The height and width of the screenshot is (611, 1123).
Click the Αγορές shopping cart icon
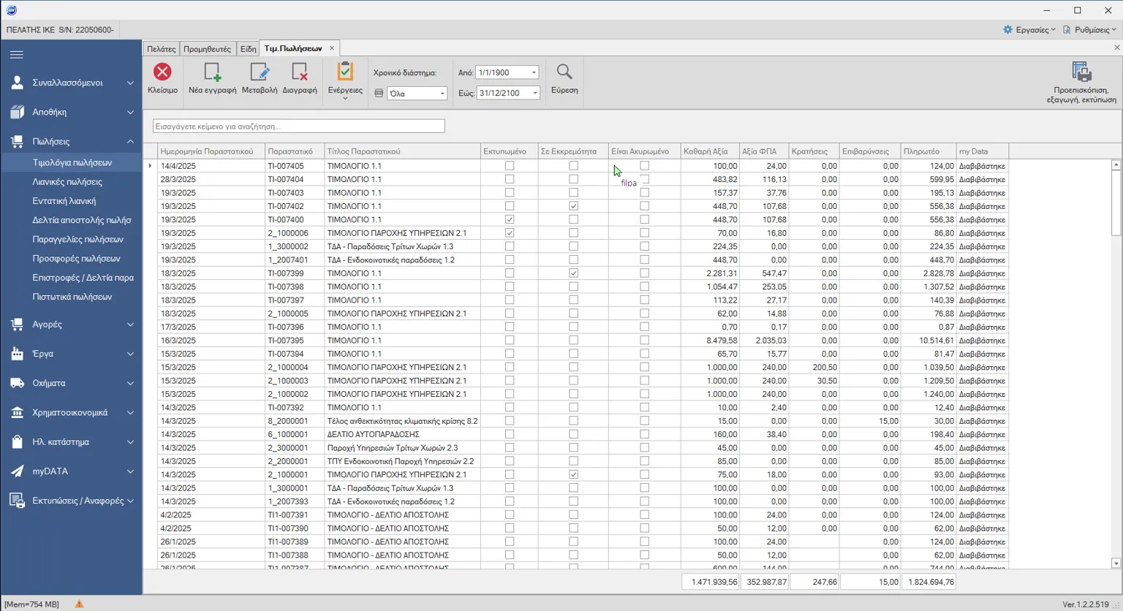click(17, 324)
